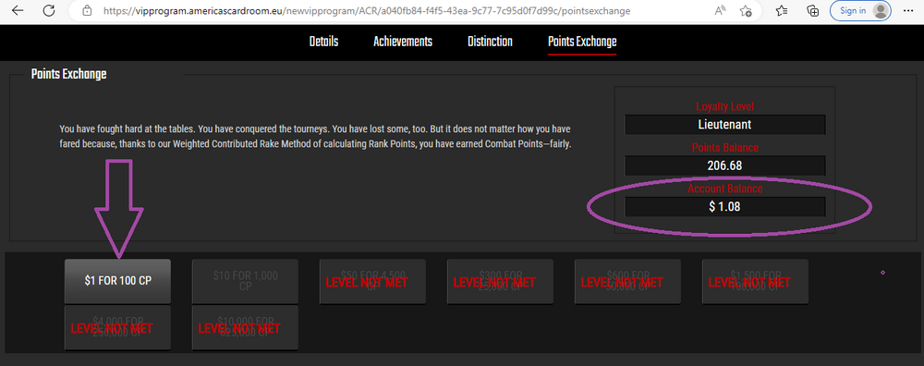
Task: Click the Points Exchange section heading
Action: pyautogui.click(x=69, y=75)
